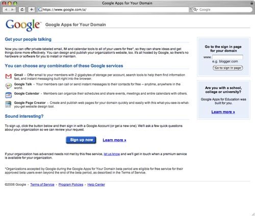This screenshot has height=216, width=255.
Task: Click Google Apps for Education was built text
Action: (223, 101)
